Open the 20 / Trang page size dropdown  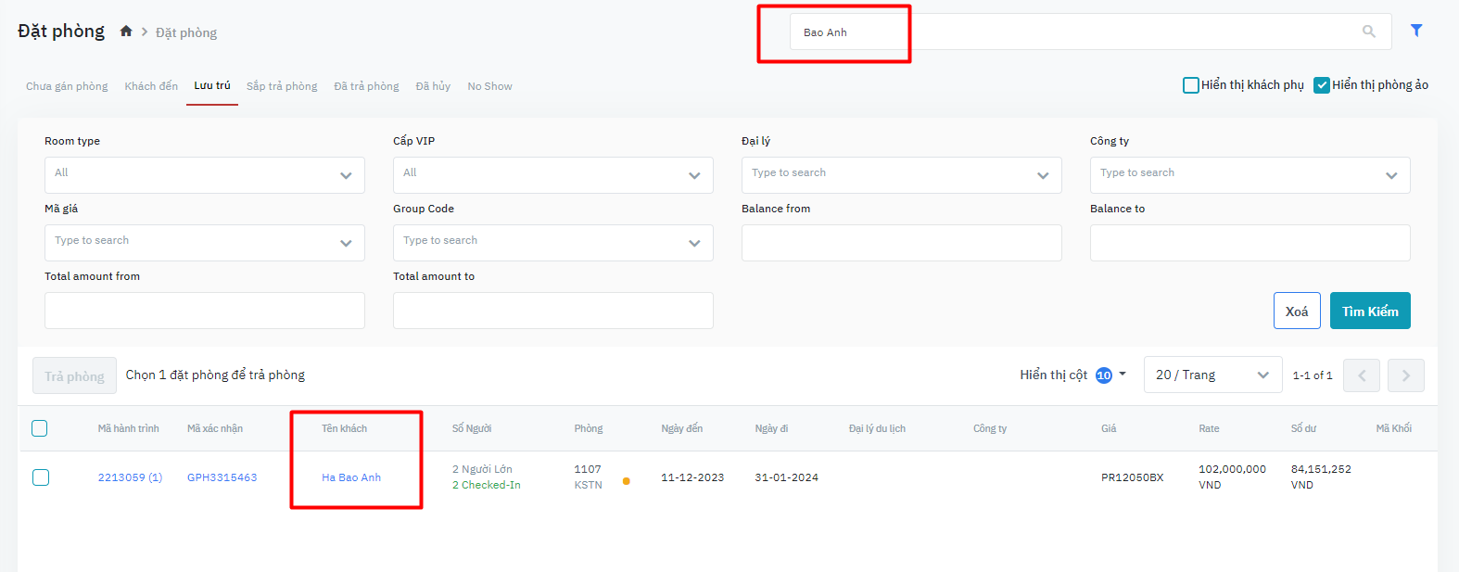point(1212,375)
